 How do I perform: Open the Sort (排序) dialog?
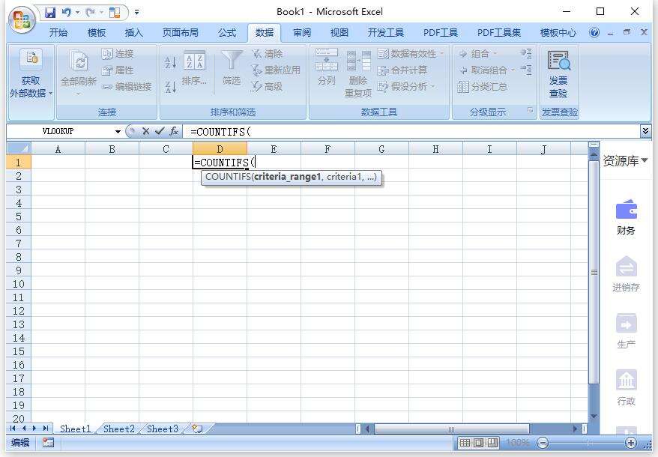(194, 68)
